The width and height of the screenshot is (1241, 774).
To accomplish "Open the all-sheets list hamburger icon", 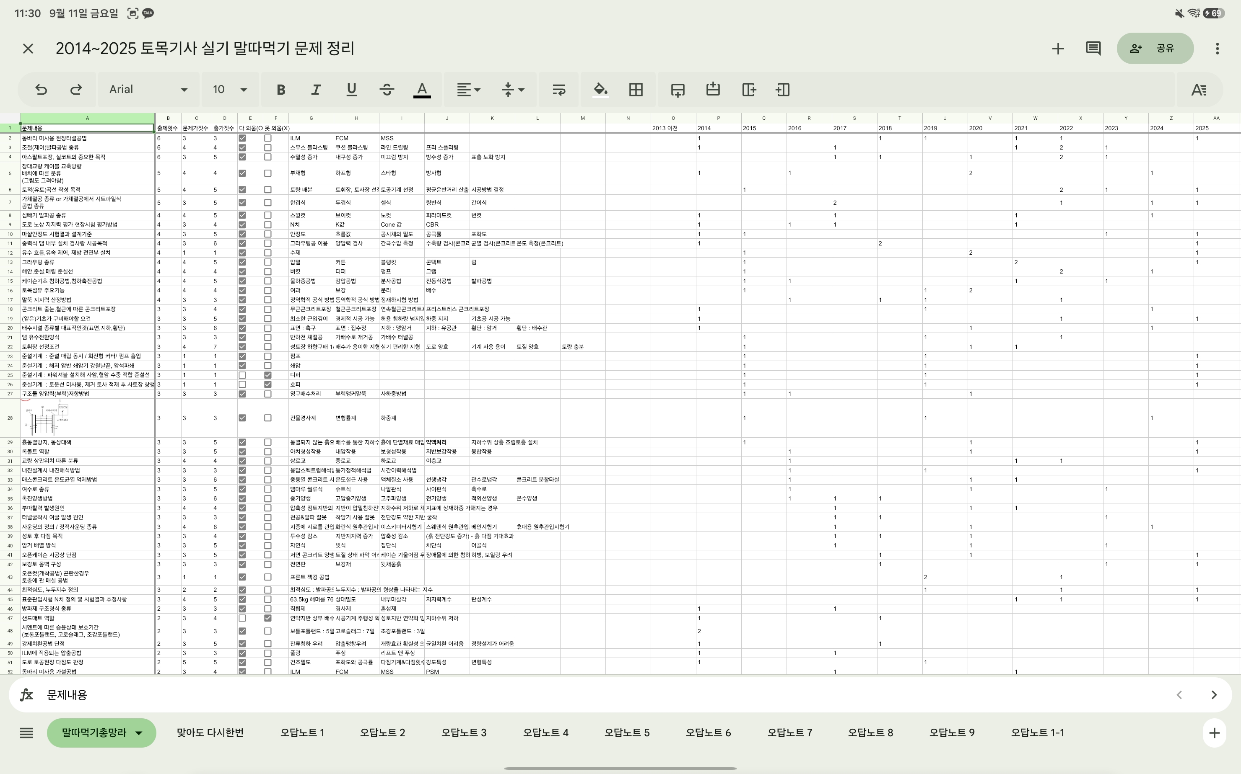I will [x=26, y=733].
